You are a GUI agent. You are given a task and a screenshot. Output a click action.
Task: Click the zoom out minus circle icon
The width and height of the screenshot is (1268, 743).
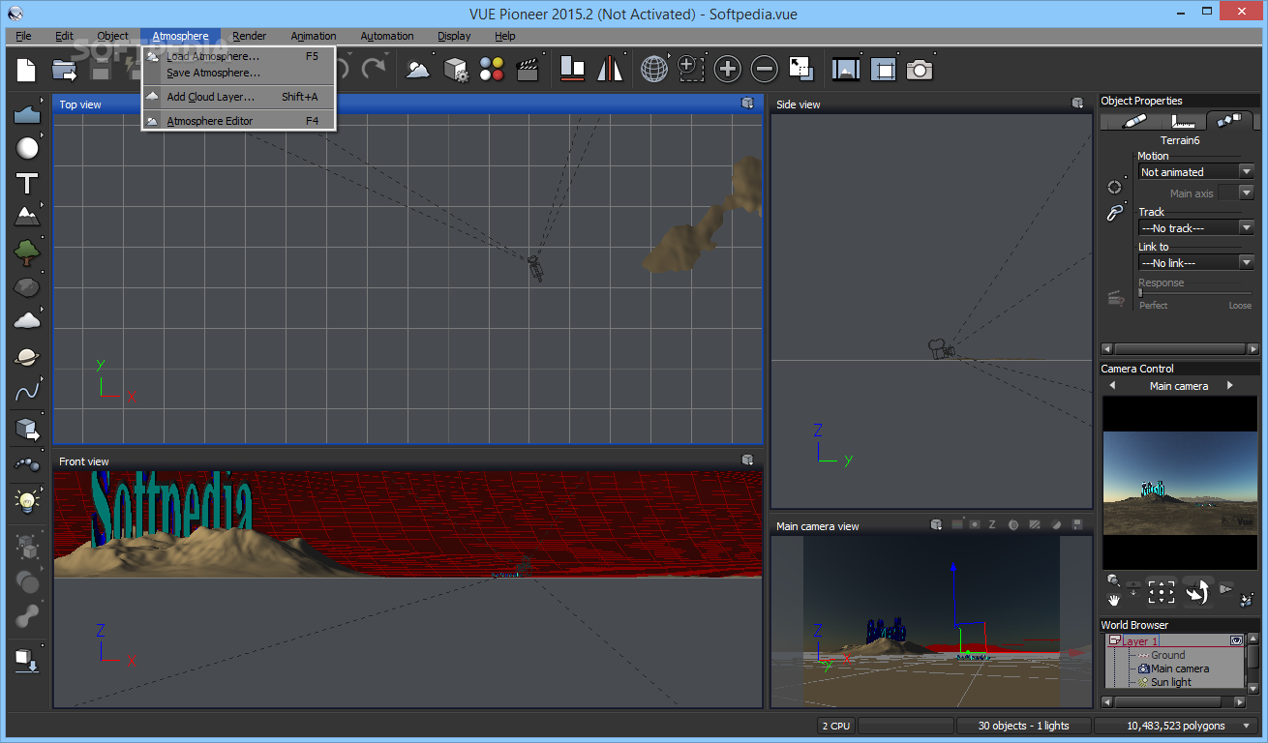pos(764,69)
